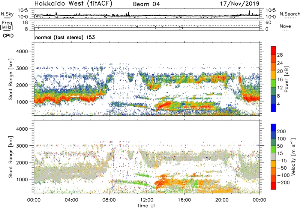
Task: Click the "16" tick on Power colorbar
Action: point(280,80)
